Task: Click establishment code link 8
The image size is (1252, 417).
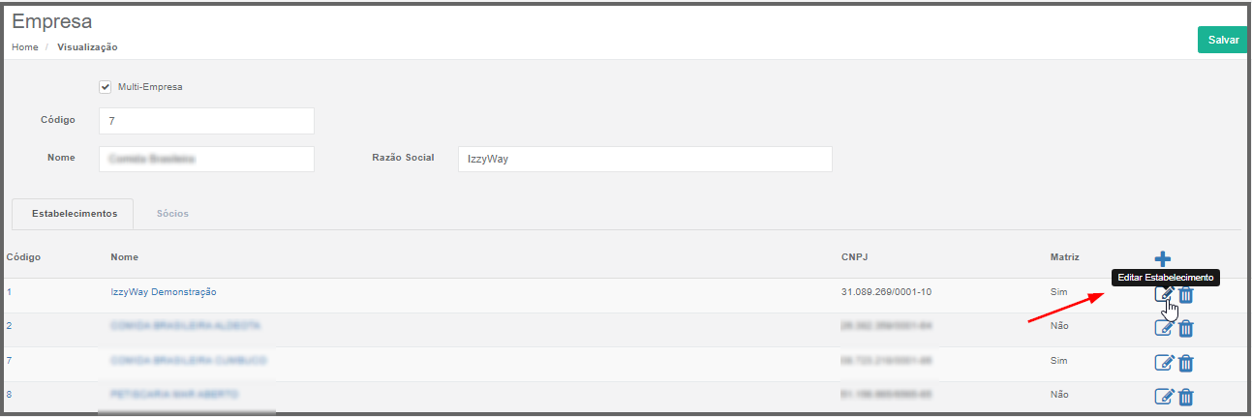Action: (x=10, y=395)
